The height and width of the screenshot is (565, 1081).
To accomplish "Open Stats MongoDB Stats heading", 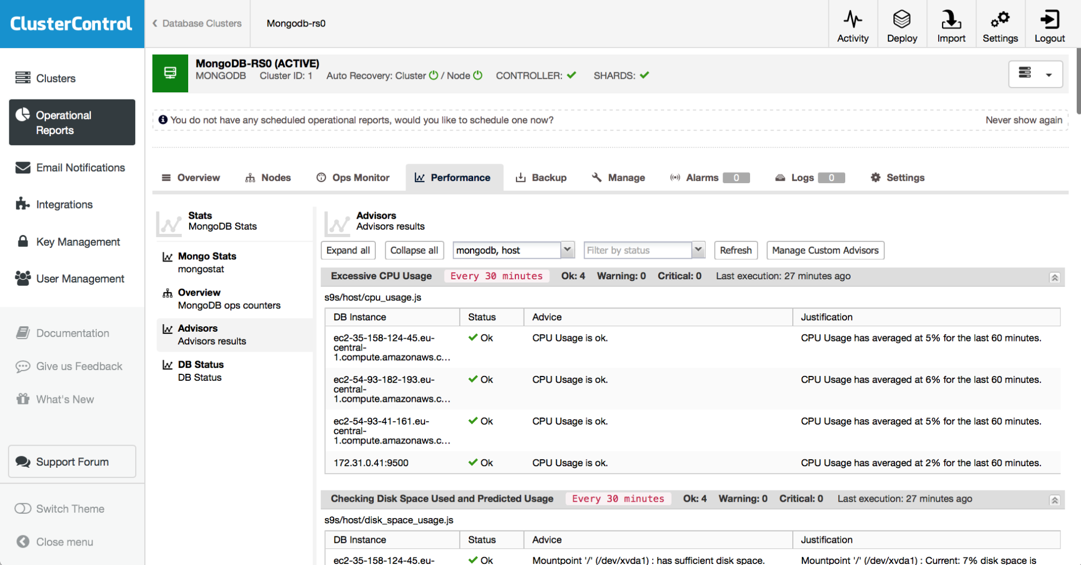I will 222,221.
